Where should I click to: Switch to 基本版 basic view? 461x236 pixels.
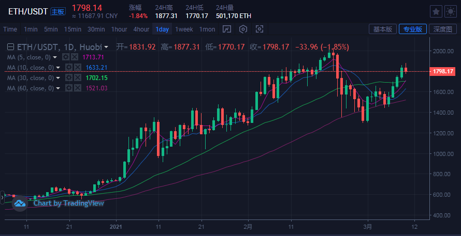tap(382, 29)
